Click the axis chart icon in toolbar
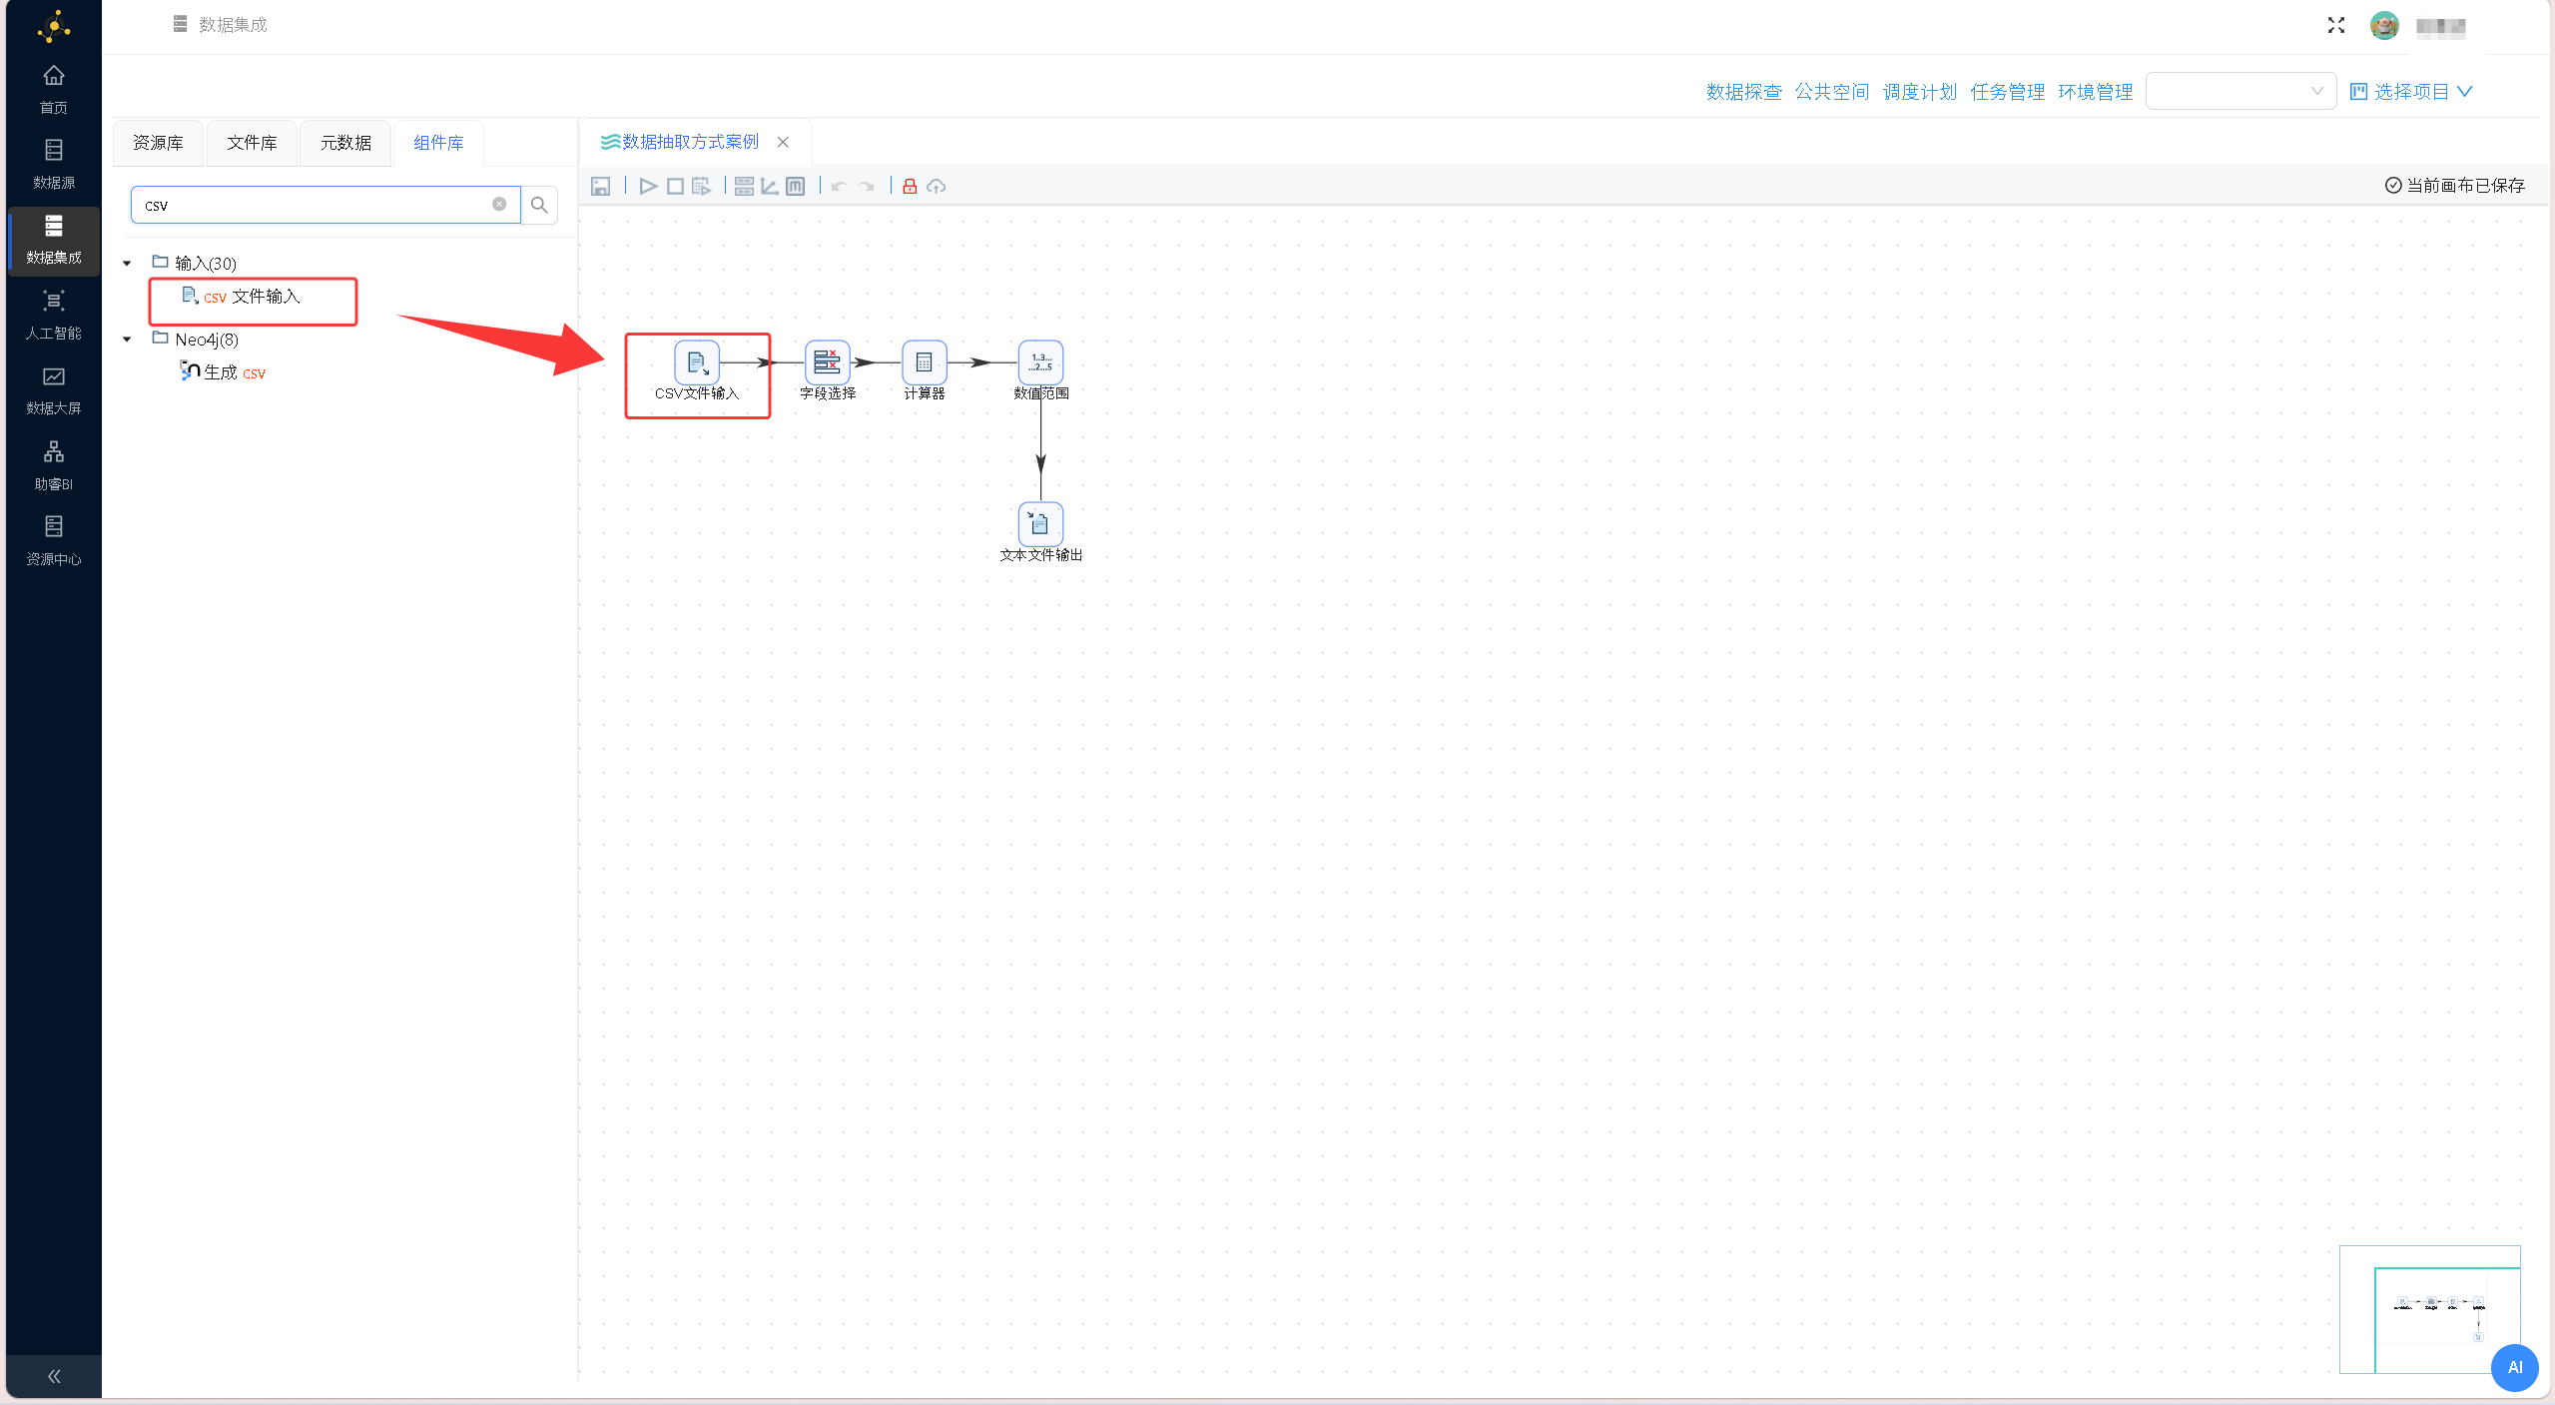The image size is (2555, 1405). [x=770, y=186]
